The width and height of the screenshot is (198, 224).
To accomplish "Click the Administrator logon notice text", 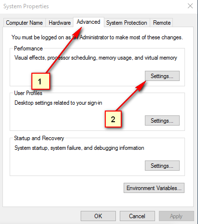I will point(97,37).
